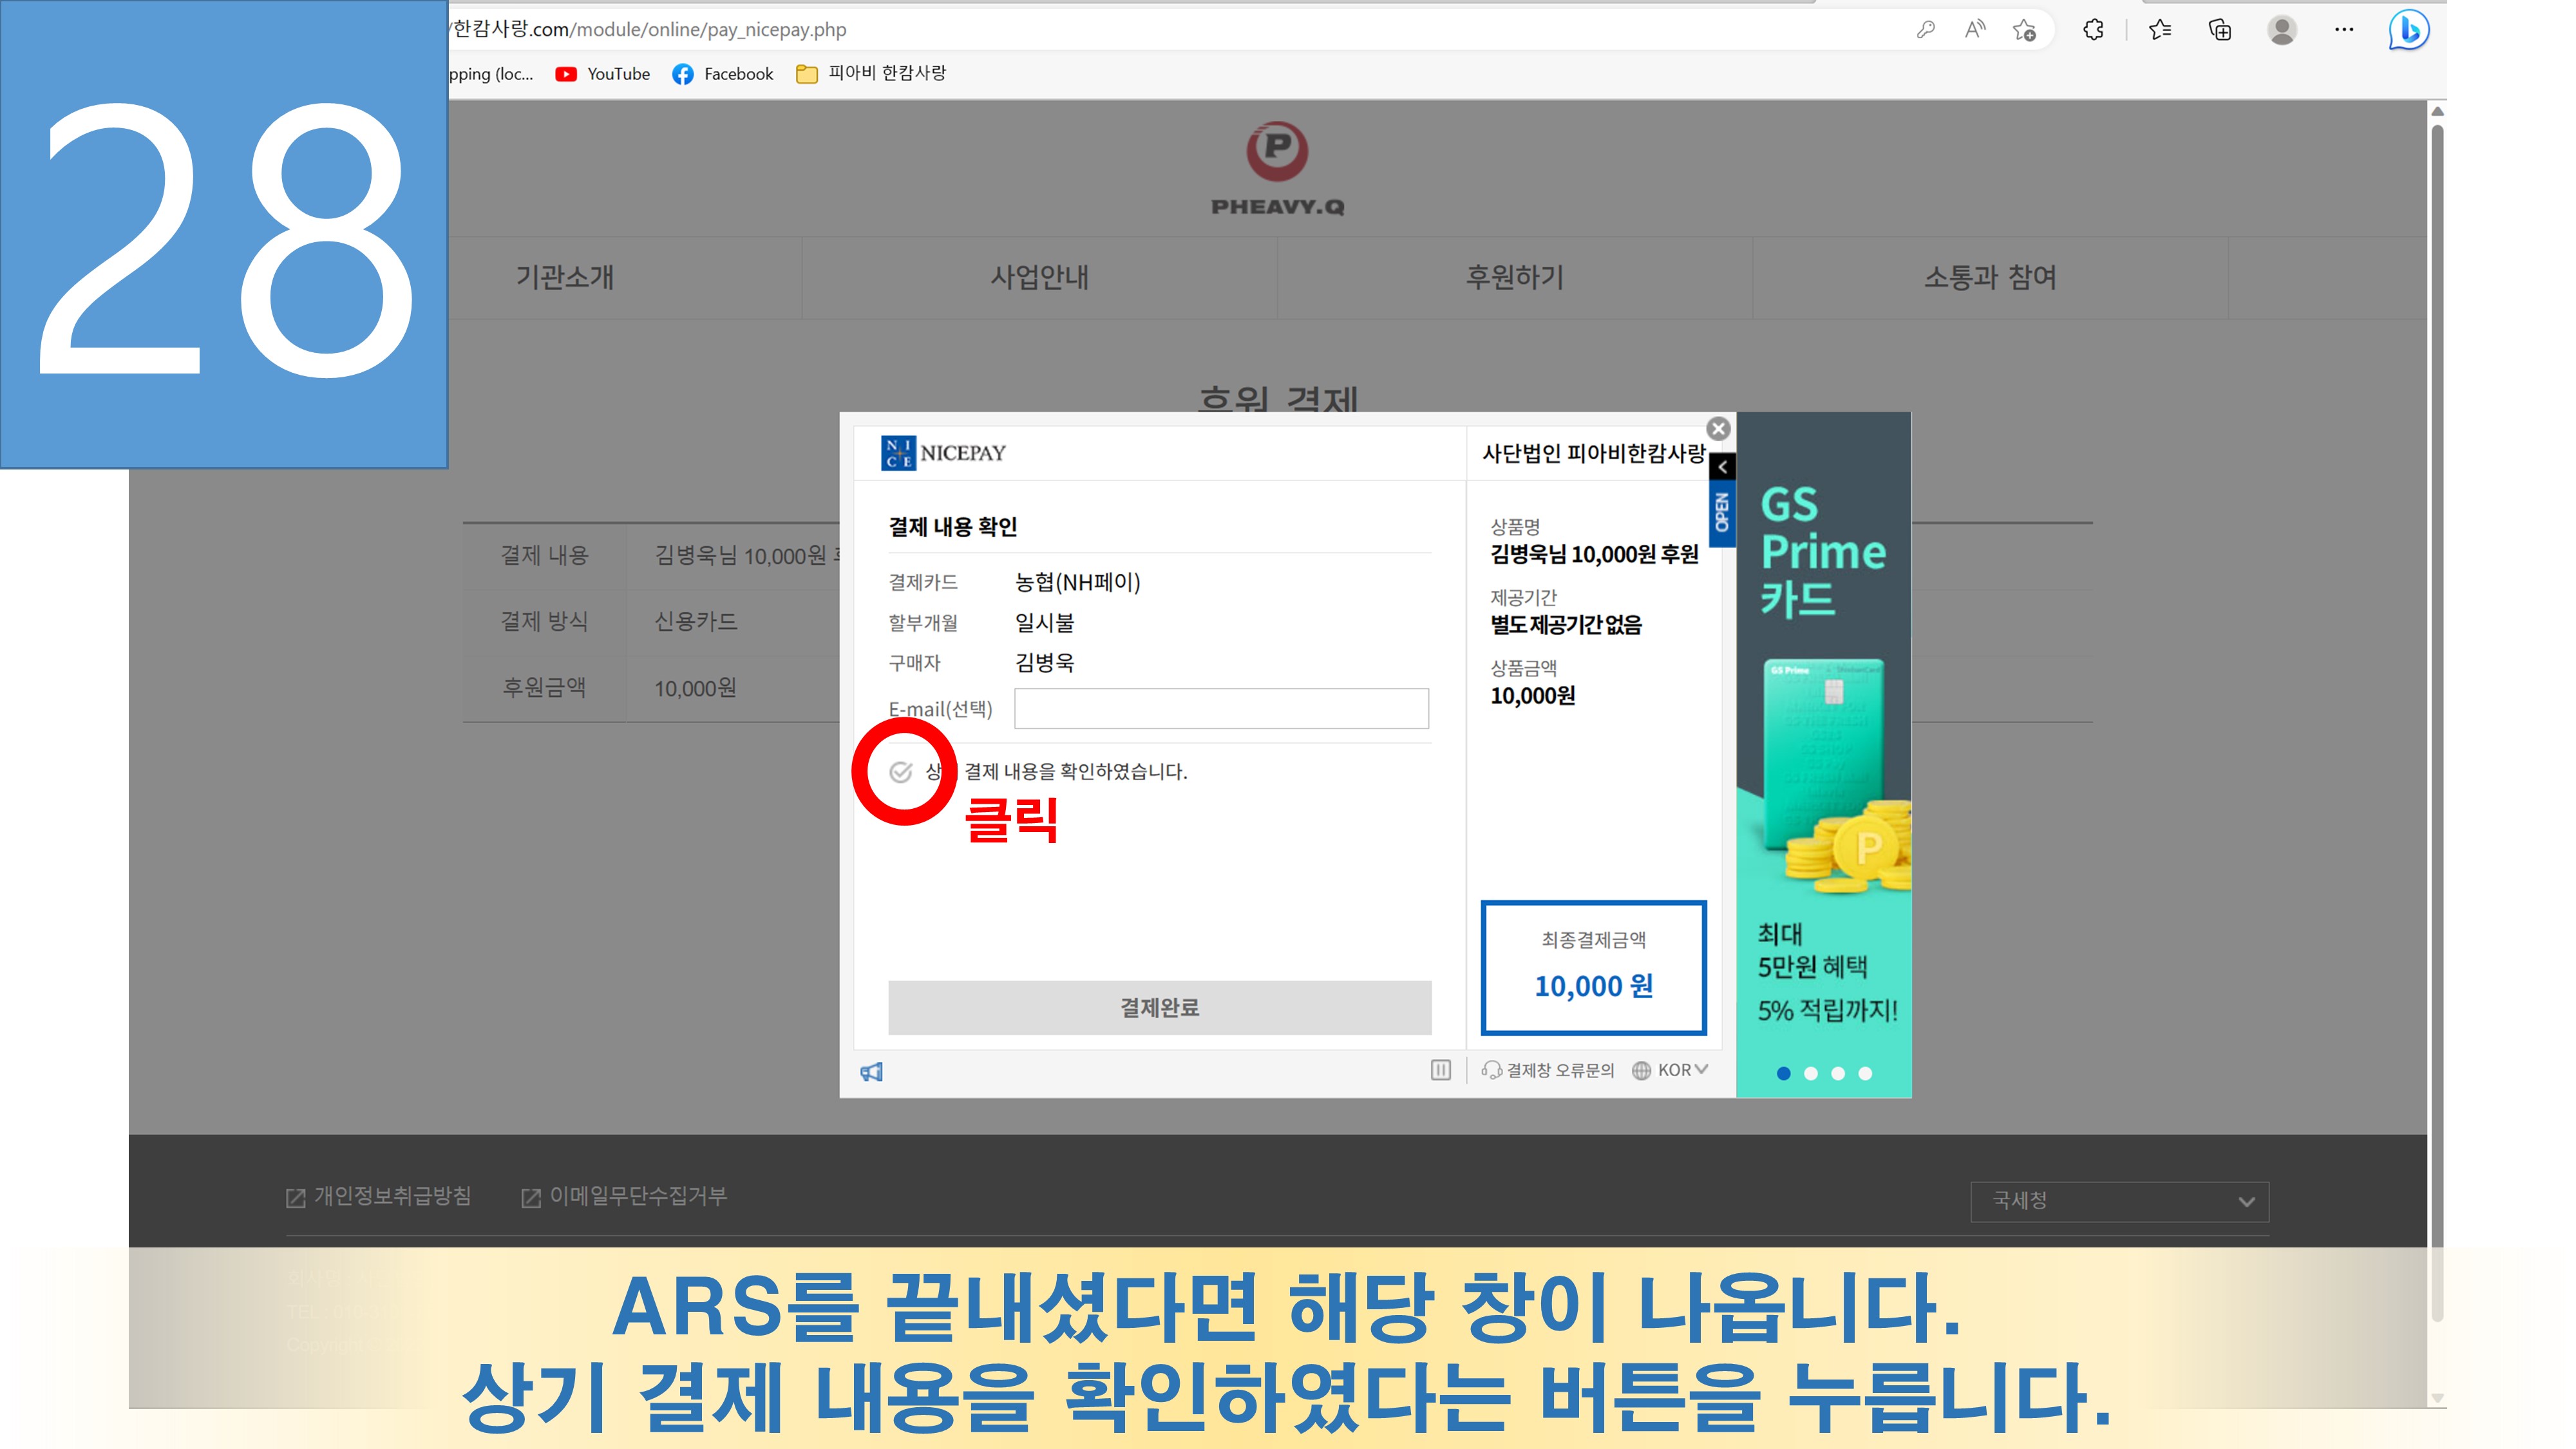This screenshot has width=2576, height=1449.
Task: Select the fourth ad carousel dot
Action: [x=1865, y=1073]
